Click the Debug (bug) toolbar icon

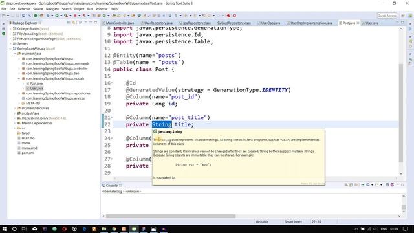click(48, 16)
